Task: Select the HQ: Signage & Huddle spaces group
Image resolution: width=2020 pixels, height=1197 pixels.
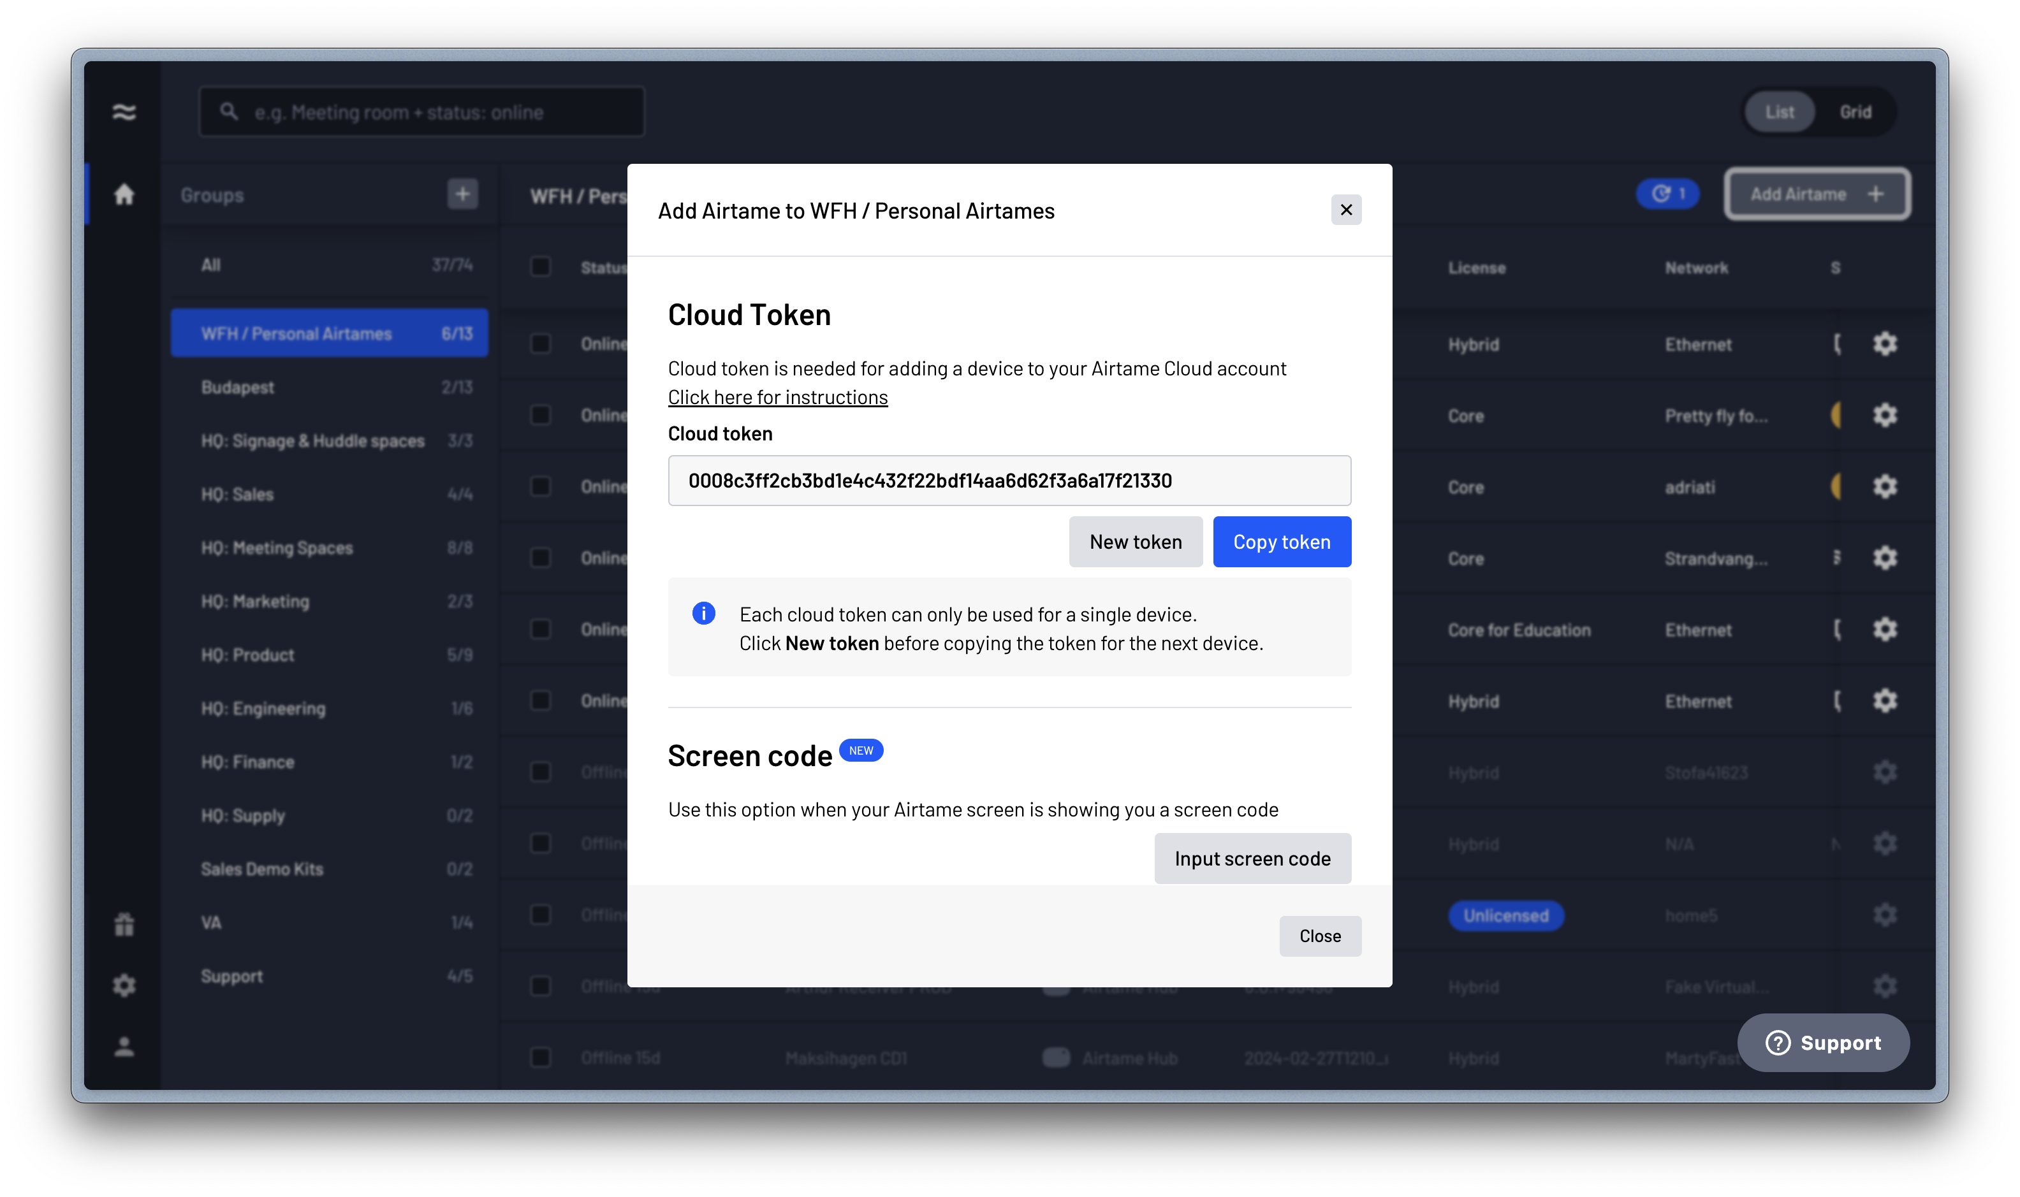Action: point(329,440)
